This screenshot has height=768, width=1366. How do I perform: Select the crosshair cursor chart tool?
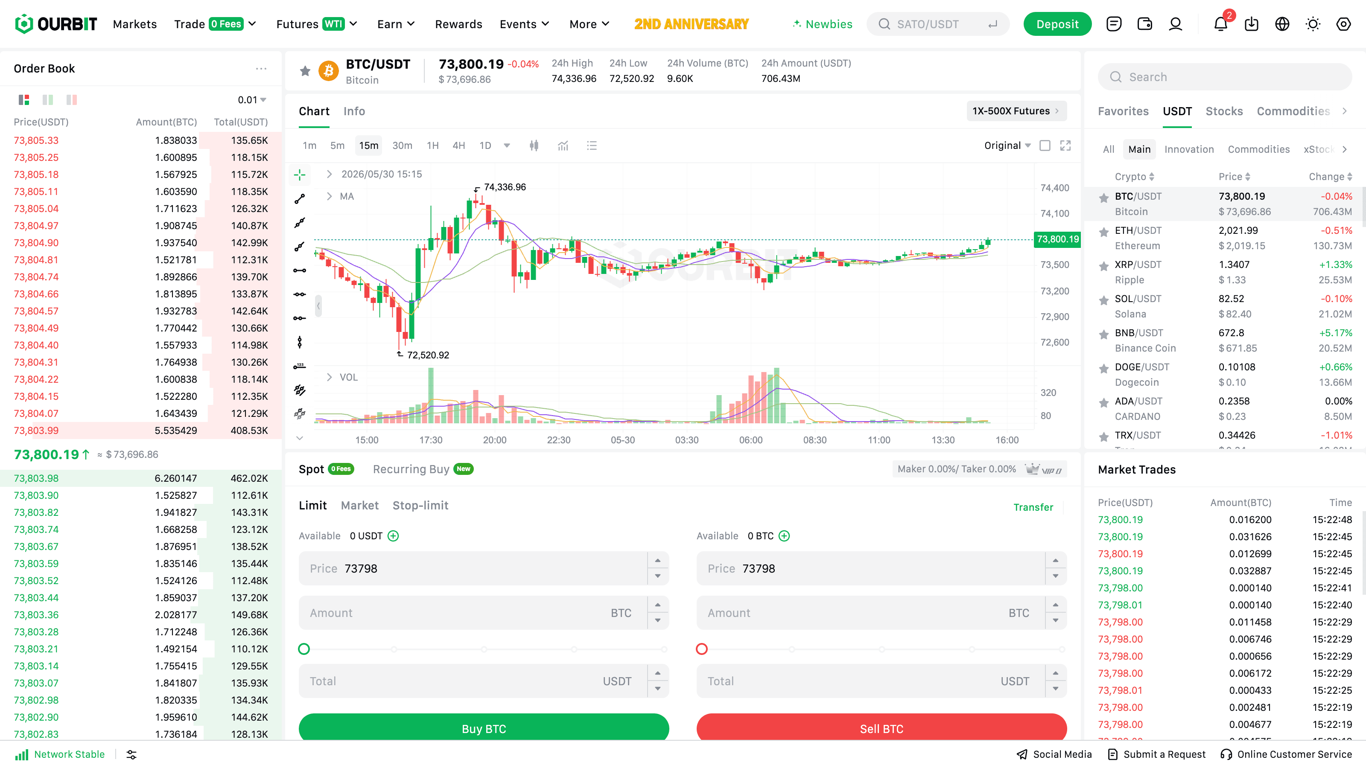click(x=300, y=175)
